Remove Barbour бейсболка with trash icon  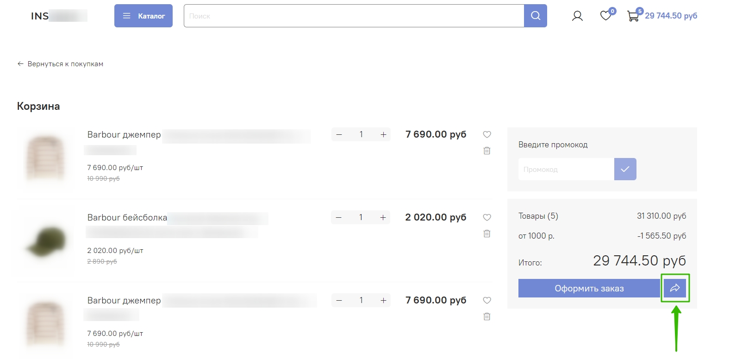487,234
